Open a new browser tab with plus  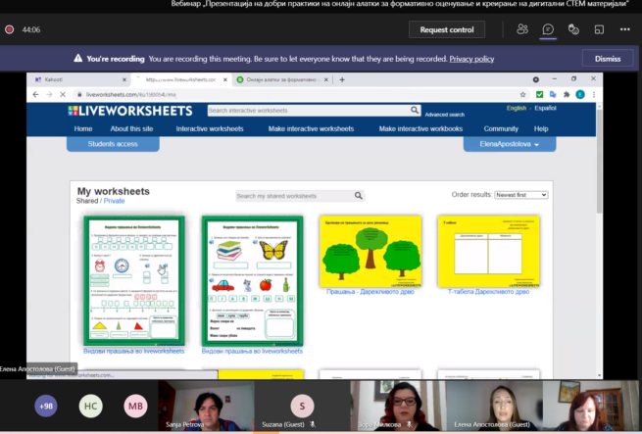[342, 79]
